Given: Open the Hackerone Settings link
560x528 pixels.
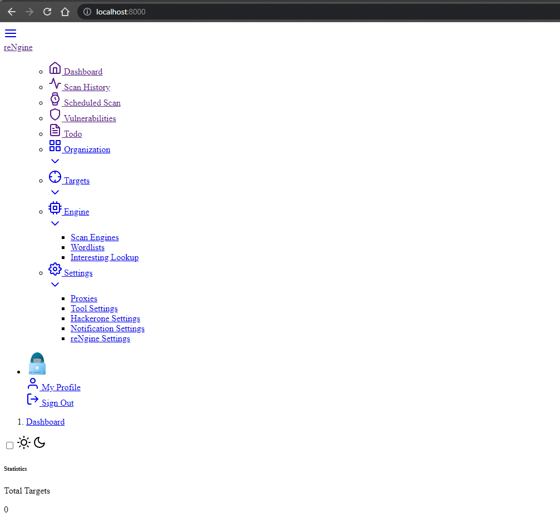Looking at the screenshot, I should (105, 318).
